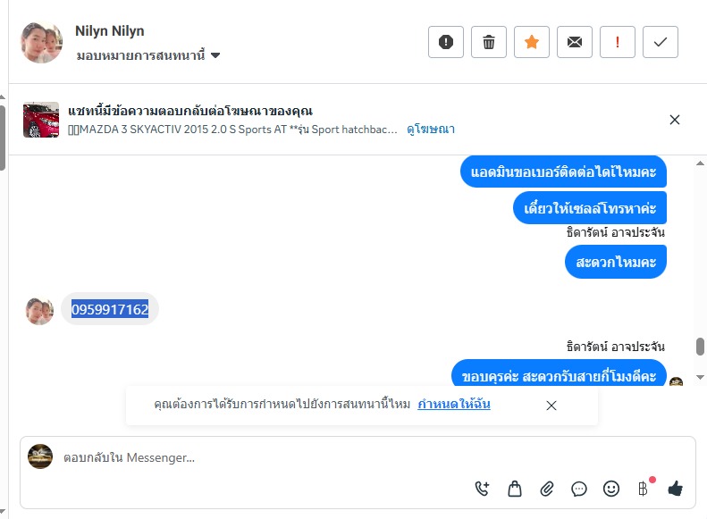Image resolution: width=707 pixels, height=519 pixels.
Task: Click the Mazda 3 ad thumbnail
Action: [41, 120]
